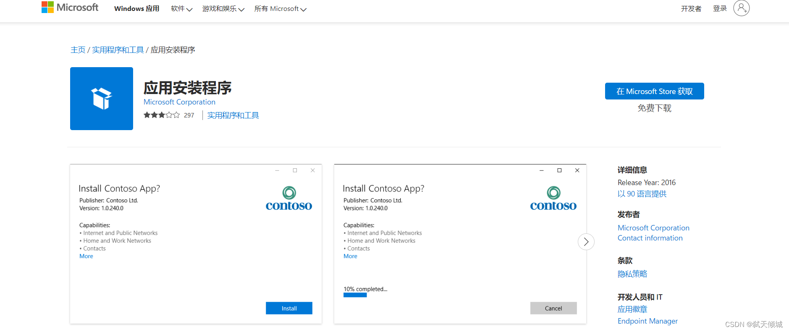Click Microsoft Corporation under app title
This screenshot has width=789, height=332.
[x=179, y=102]
